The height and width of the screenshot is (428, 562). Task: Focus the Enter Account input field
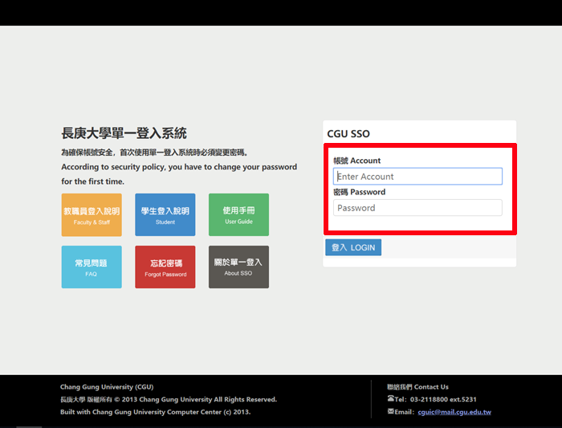417,177
